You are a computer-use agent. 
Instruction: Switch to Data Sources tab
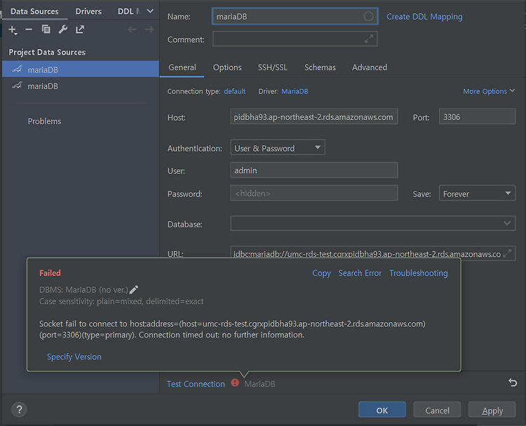tap(34, 11)
